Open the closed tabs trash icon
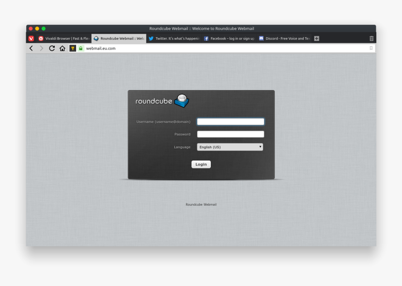The width and height of the screenshot is (402, 286). pyautogui.click(x=372, y=38)
